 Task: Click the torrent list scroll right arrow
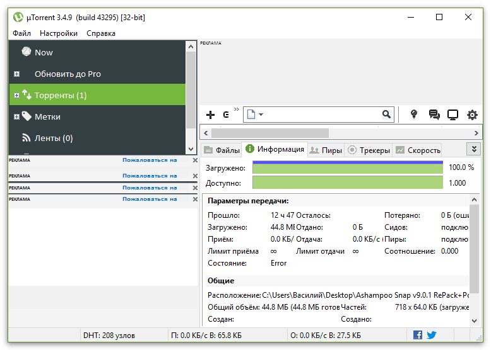point(476,133)
